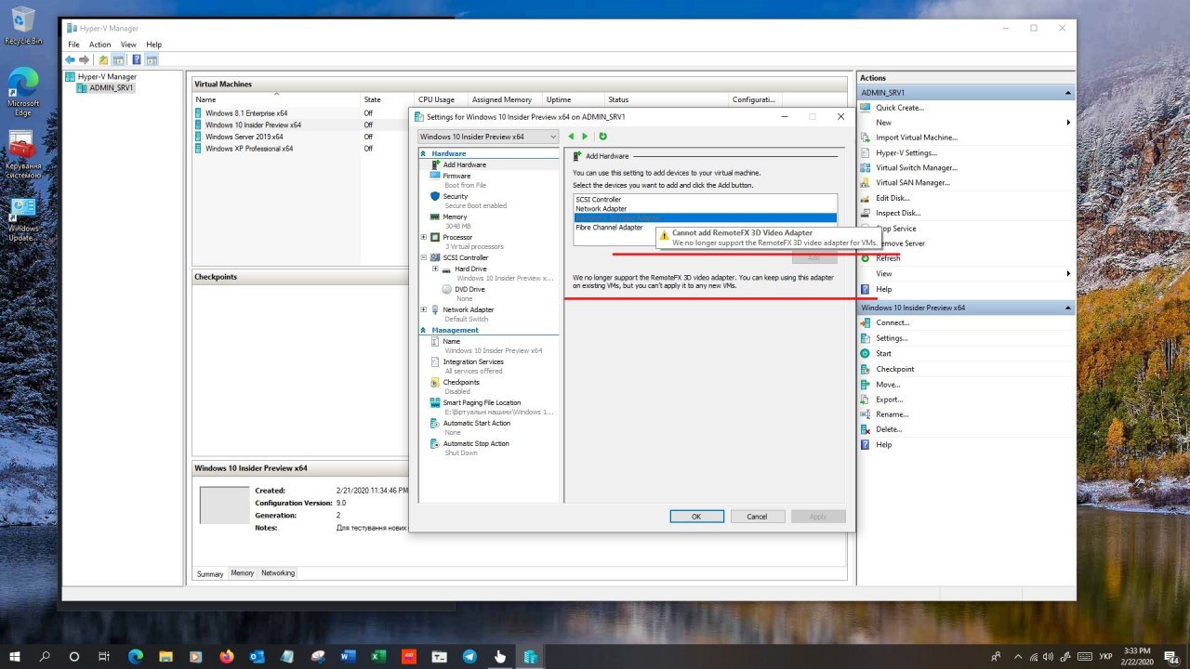Launch Virtual Switch Manager

[916, 167]
